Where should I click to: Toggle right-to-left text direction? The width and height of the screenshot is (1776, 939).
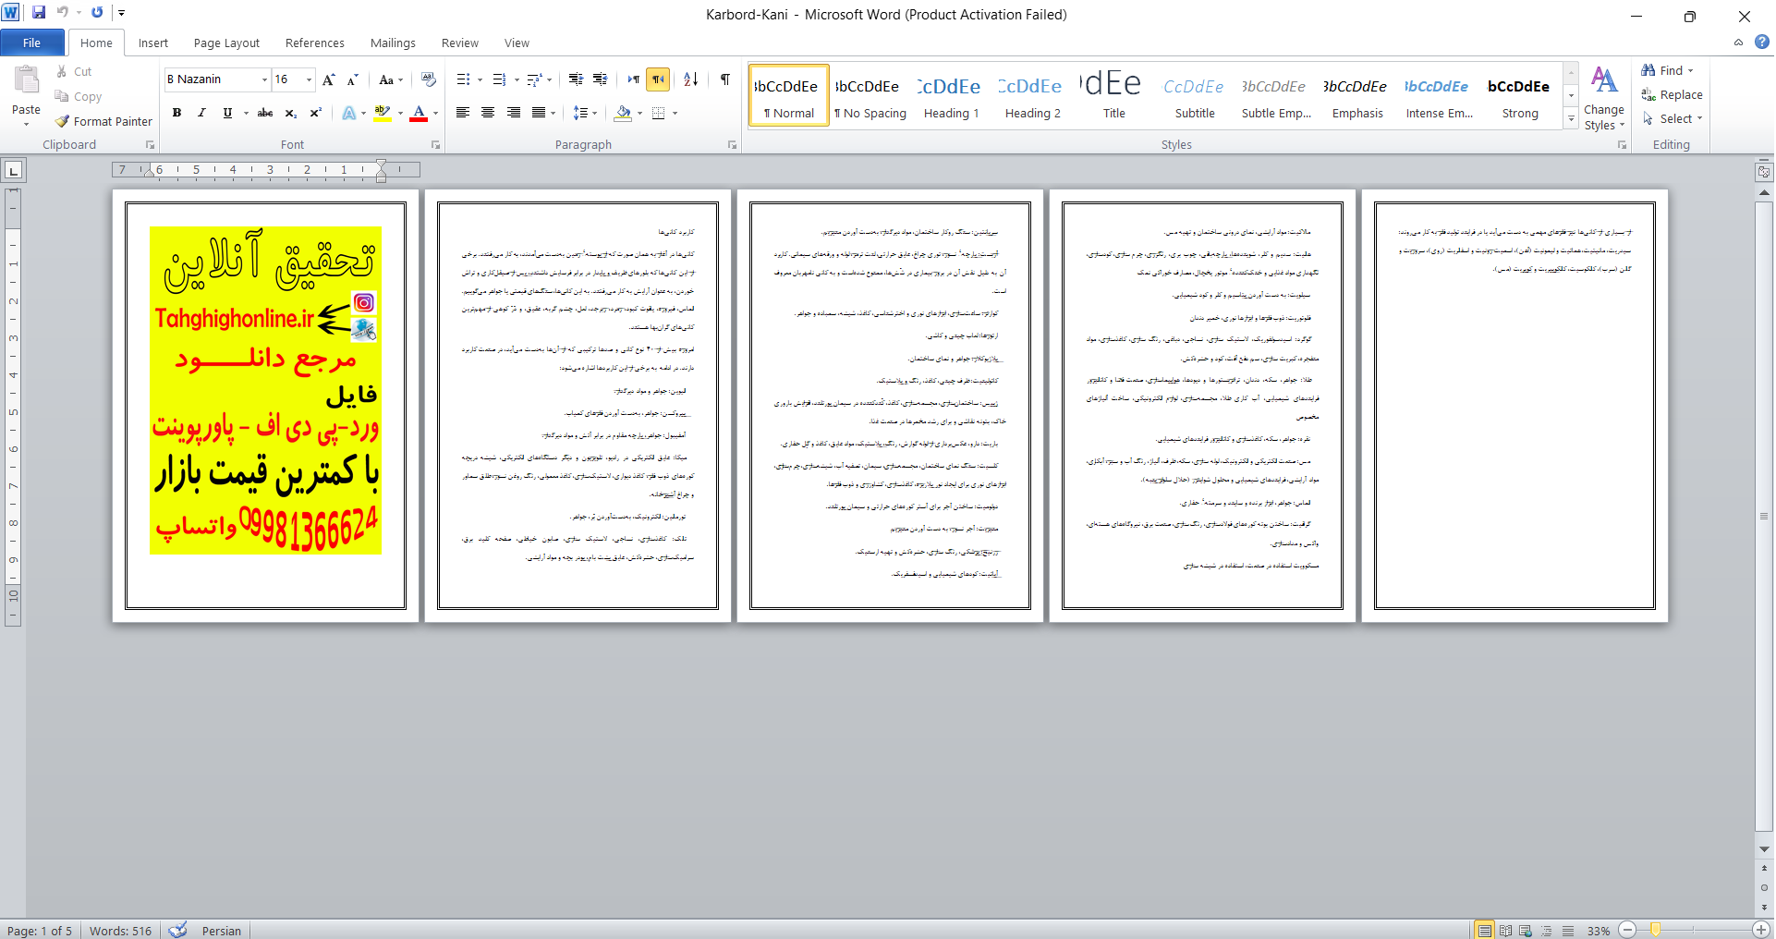[x=658, y=79]
